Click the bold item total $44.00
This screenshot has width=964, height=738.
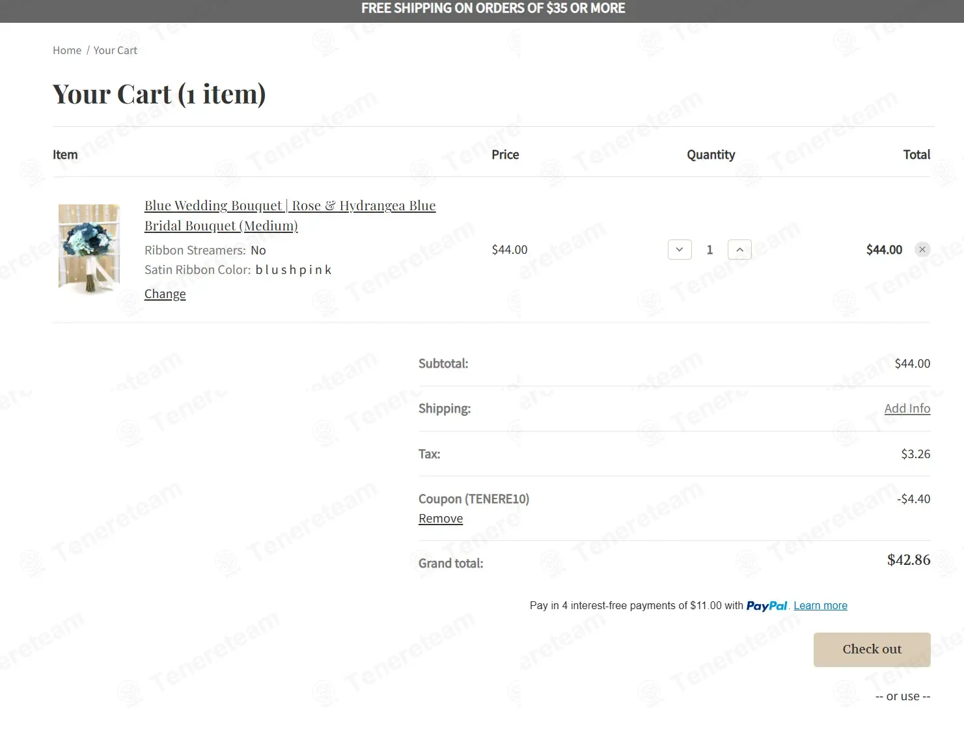(x=884, y=249)
